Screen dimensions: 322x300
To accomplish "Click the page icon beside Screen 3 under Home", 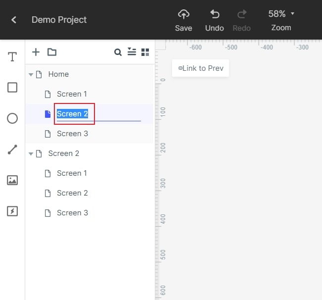I will 47,134.
